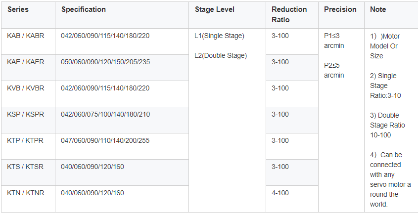This screenshot has width=419, height=215.
Task: Click the KSP / KSPR series cell
Action: 26,114
